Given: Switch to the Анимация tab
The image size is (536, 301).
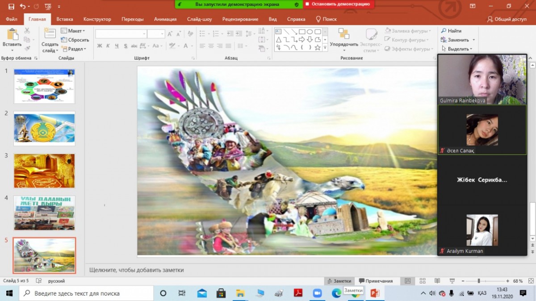Looking at the screenshot, I should coord(165,19).
